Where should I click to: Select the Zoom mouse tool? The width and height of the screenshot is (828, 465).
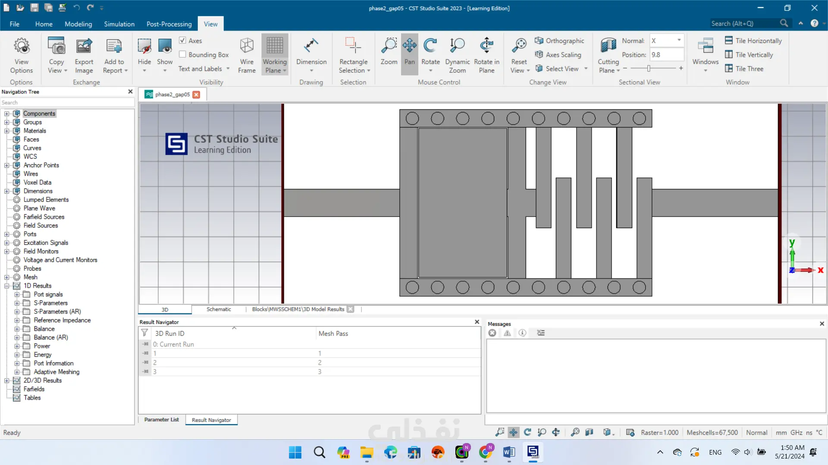pyautogui.click(x=389, y=52)
